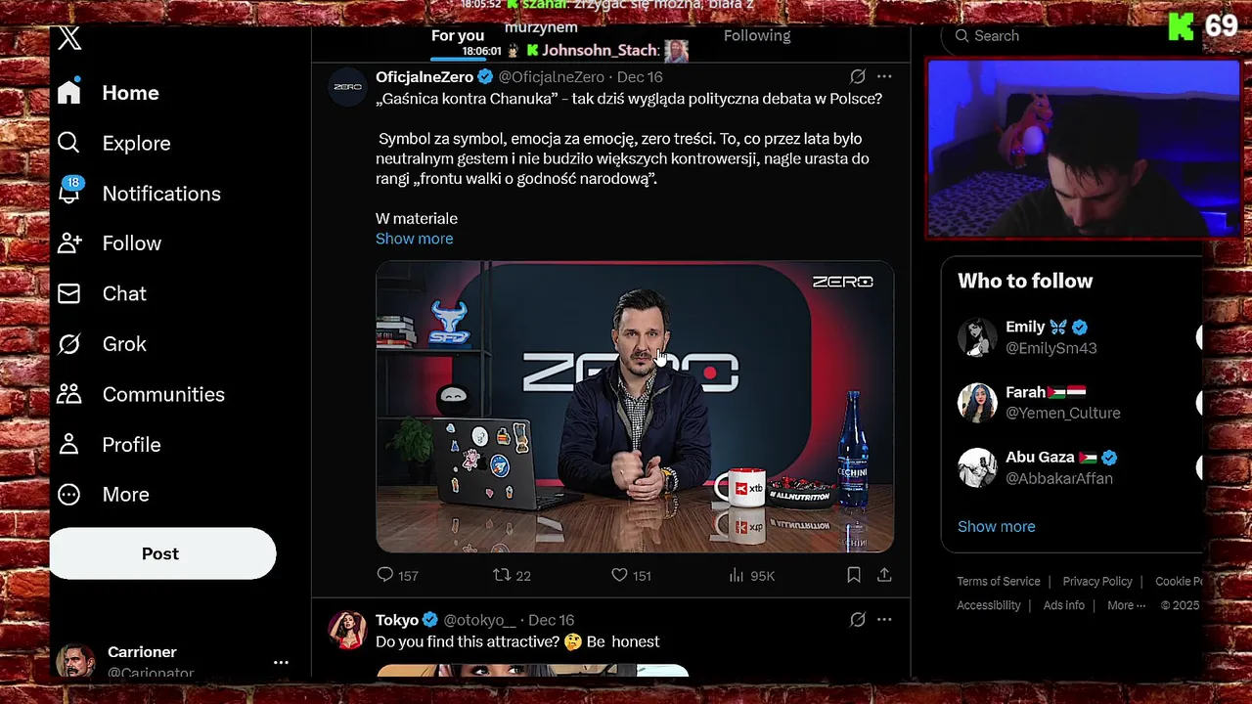
Task: Click the X logo icon
Action: [69, 38]
